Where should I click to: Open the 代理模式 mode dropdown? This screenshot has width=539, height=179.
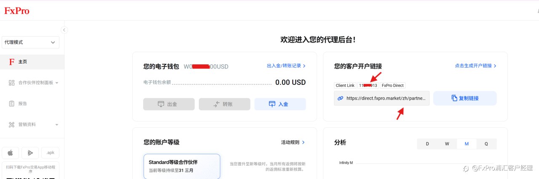30,42
